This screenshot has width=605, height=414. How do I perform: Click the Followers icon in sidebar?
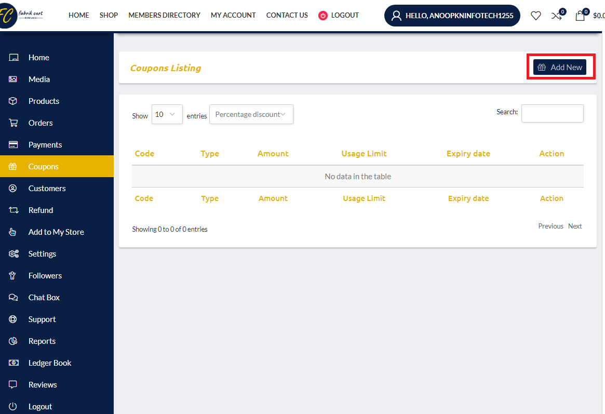coord(12,275)
